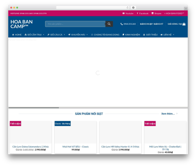Click the Shopee store icon

[152, 13]
